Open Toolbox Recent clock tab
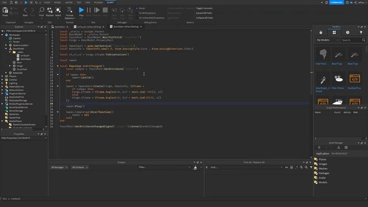This screenshot has height=207, width=368. click(x=347, y=32)
